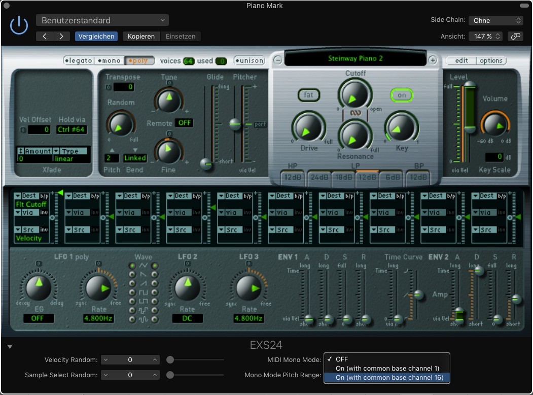
Task: Click the Transpose value field
Action: [x=124, y=87]
